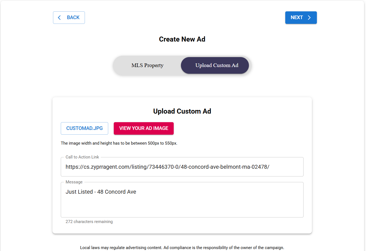
Task: Click the 'Upload Custom Ad' card heading
Action: click(182, 111)
